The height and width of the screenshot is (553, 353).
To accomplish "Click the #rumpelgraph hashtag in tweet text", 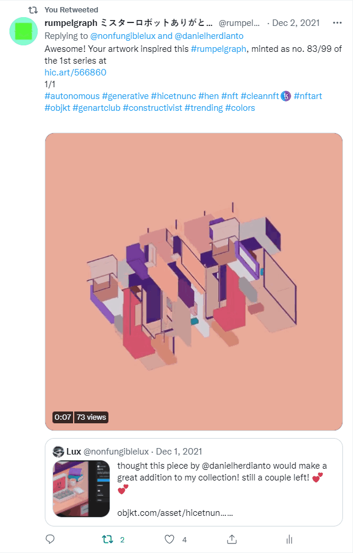I will (218, 49).
